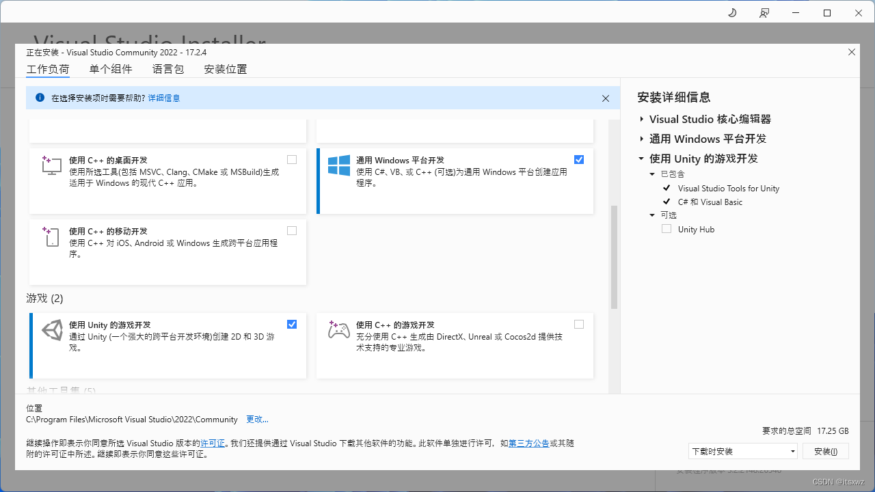875x492 pixels.
Task: Uncheck the 使用 Unity 的游戏开发 workload
Action: [x=292, y=325]
